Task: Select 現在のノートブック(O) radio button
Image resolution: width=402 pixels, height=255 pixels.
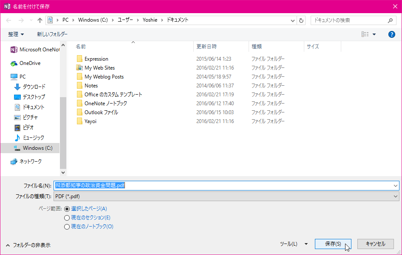Action: pos(67,227)
